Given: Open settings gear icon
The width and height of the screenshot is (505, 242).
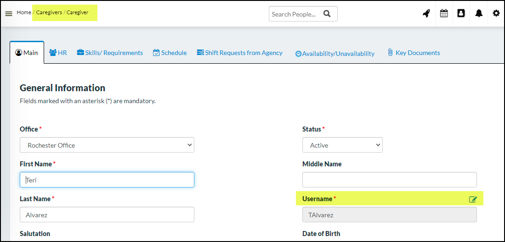Looking at the screenshot, I should (496, 14).
